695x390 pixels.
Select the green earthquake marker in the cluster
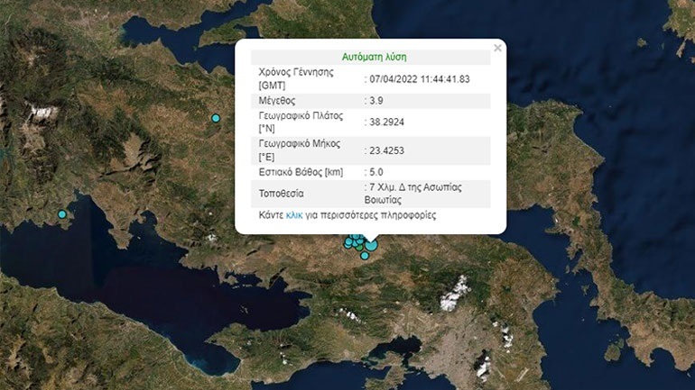click(359, 248)
